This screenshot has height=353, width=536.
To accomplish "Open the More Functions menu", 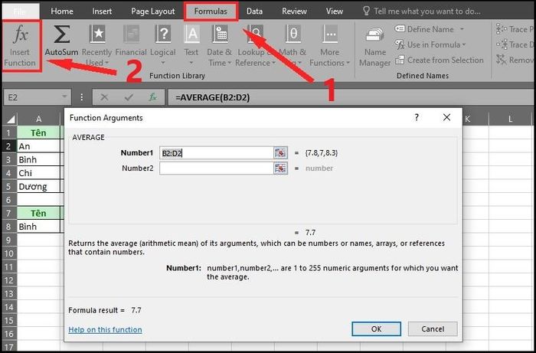I will (330, 46).
